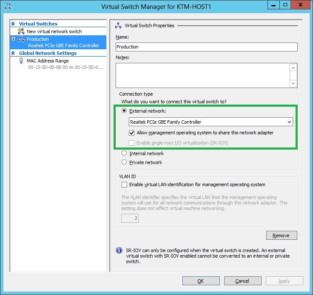Click the Production switch network icon

[x=21, y=39]
